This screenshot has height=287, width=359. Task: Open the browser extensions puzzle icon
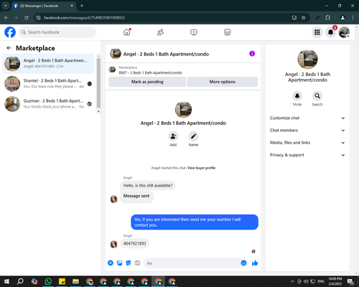[x=327, y=18]
